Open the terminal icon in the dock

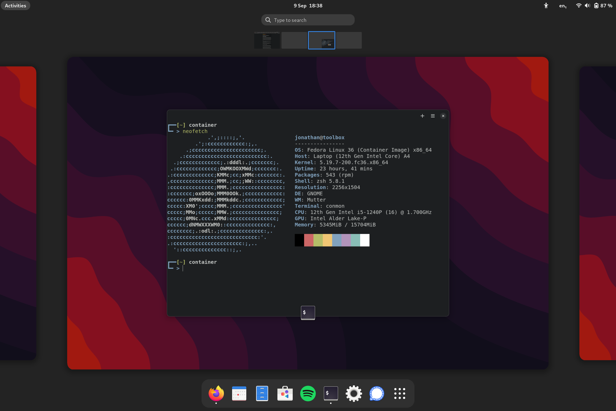point(331,394)
